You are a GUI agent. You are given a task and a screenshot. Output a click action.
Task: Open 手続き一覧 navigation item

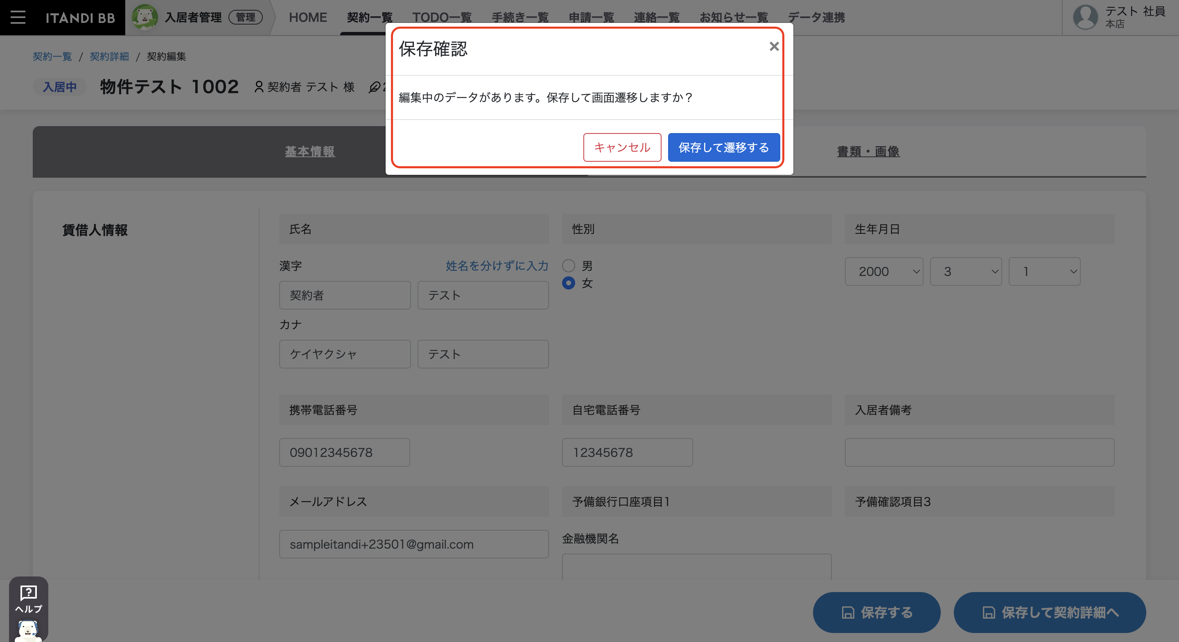pos(520,17)
